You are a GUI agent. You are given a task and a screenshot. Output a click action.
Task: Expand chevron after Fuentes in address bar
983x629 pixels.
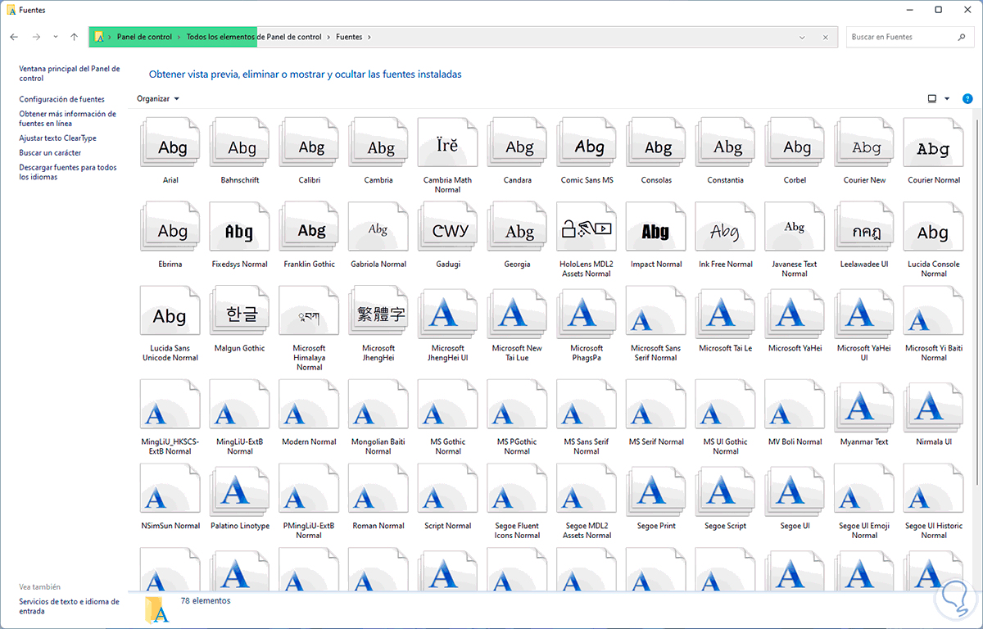369,37
